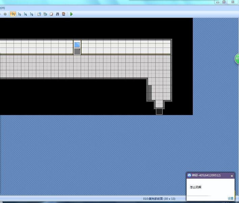Close the editor window
The height and width of the screenshot is (203, 239).
pos(233,2)
